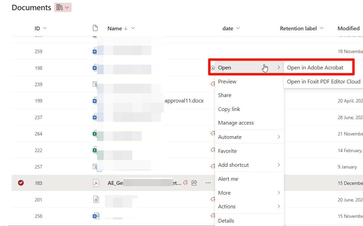Image resolution: width=363 pixels, height=226 pixels.
Task: Click the Share icon beside the AE_Ge file
Action: coord(194,183)
